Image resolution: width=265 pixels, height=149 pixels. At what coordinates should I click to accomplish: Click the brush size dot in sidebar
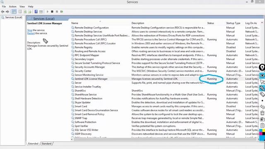point(262,101)
